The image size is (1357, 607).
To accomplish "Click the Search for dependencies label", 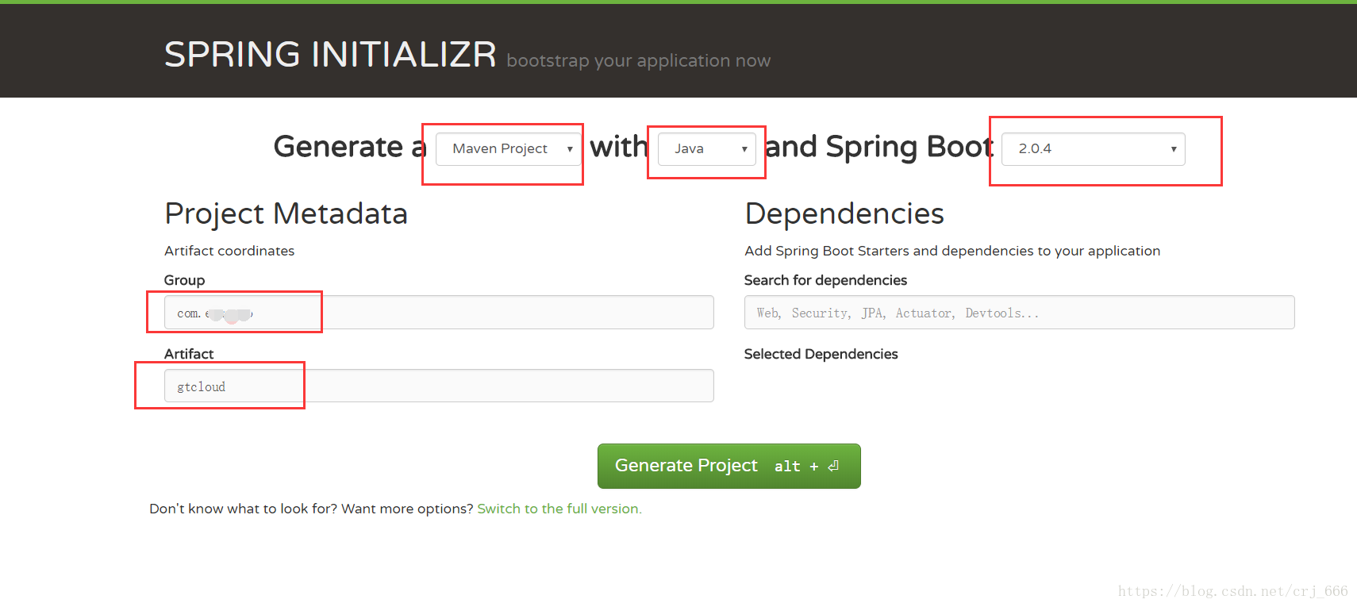I will pyautogui.click(x=825, y=280).
